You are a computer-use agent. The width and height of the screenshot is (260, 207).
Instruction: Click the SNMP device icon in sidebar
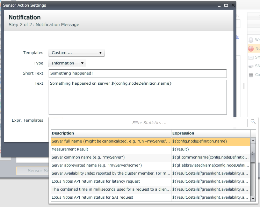coord(251,66)
